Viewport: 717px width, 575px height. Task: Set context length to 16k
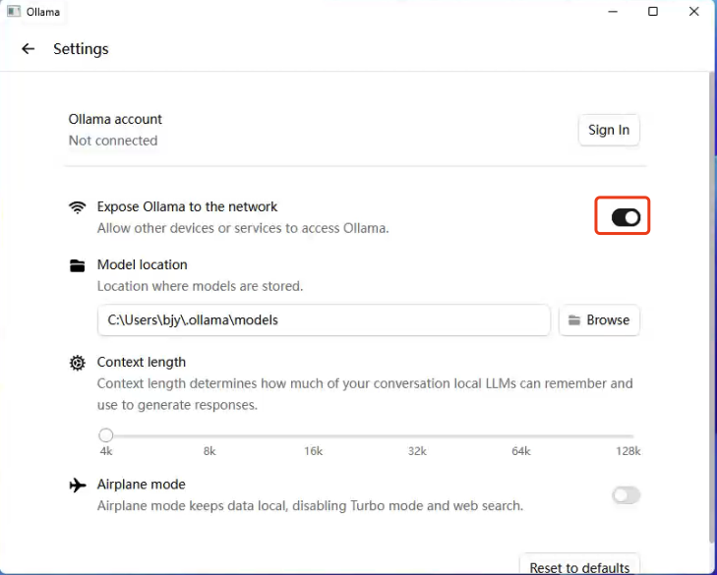coord(314,435)
